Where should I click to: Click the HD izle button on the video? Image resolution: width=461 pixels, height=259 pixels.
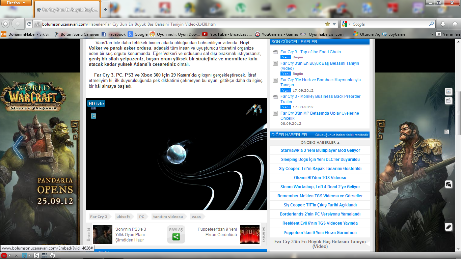coord(96,104)
